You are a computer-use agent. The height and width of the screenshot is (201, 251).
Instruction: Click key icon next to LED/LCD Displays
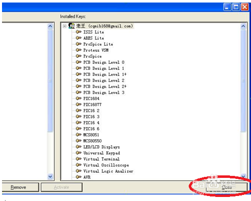[x=78, y=147]
